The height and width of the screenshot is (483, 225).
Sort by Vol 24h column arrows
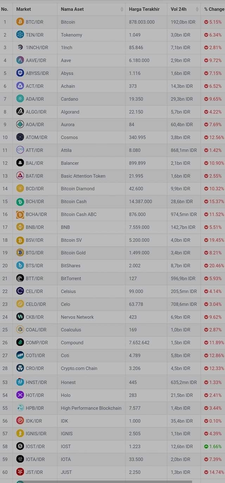click(x=197, y=9)
